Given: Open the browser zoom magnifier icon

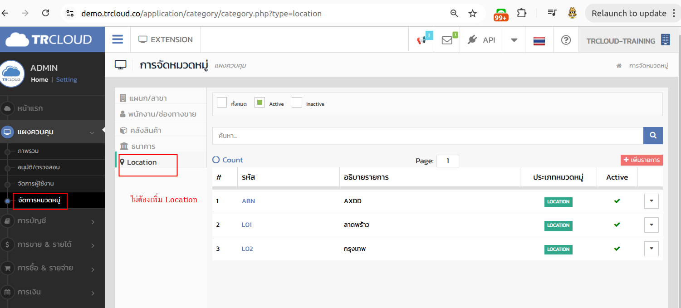Looking at the screenshot, I should (x=454, y=14).
